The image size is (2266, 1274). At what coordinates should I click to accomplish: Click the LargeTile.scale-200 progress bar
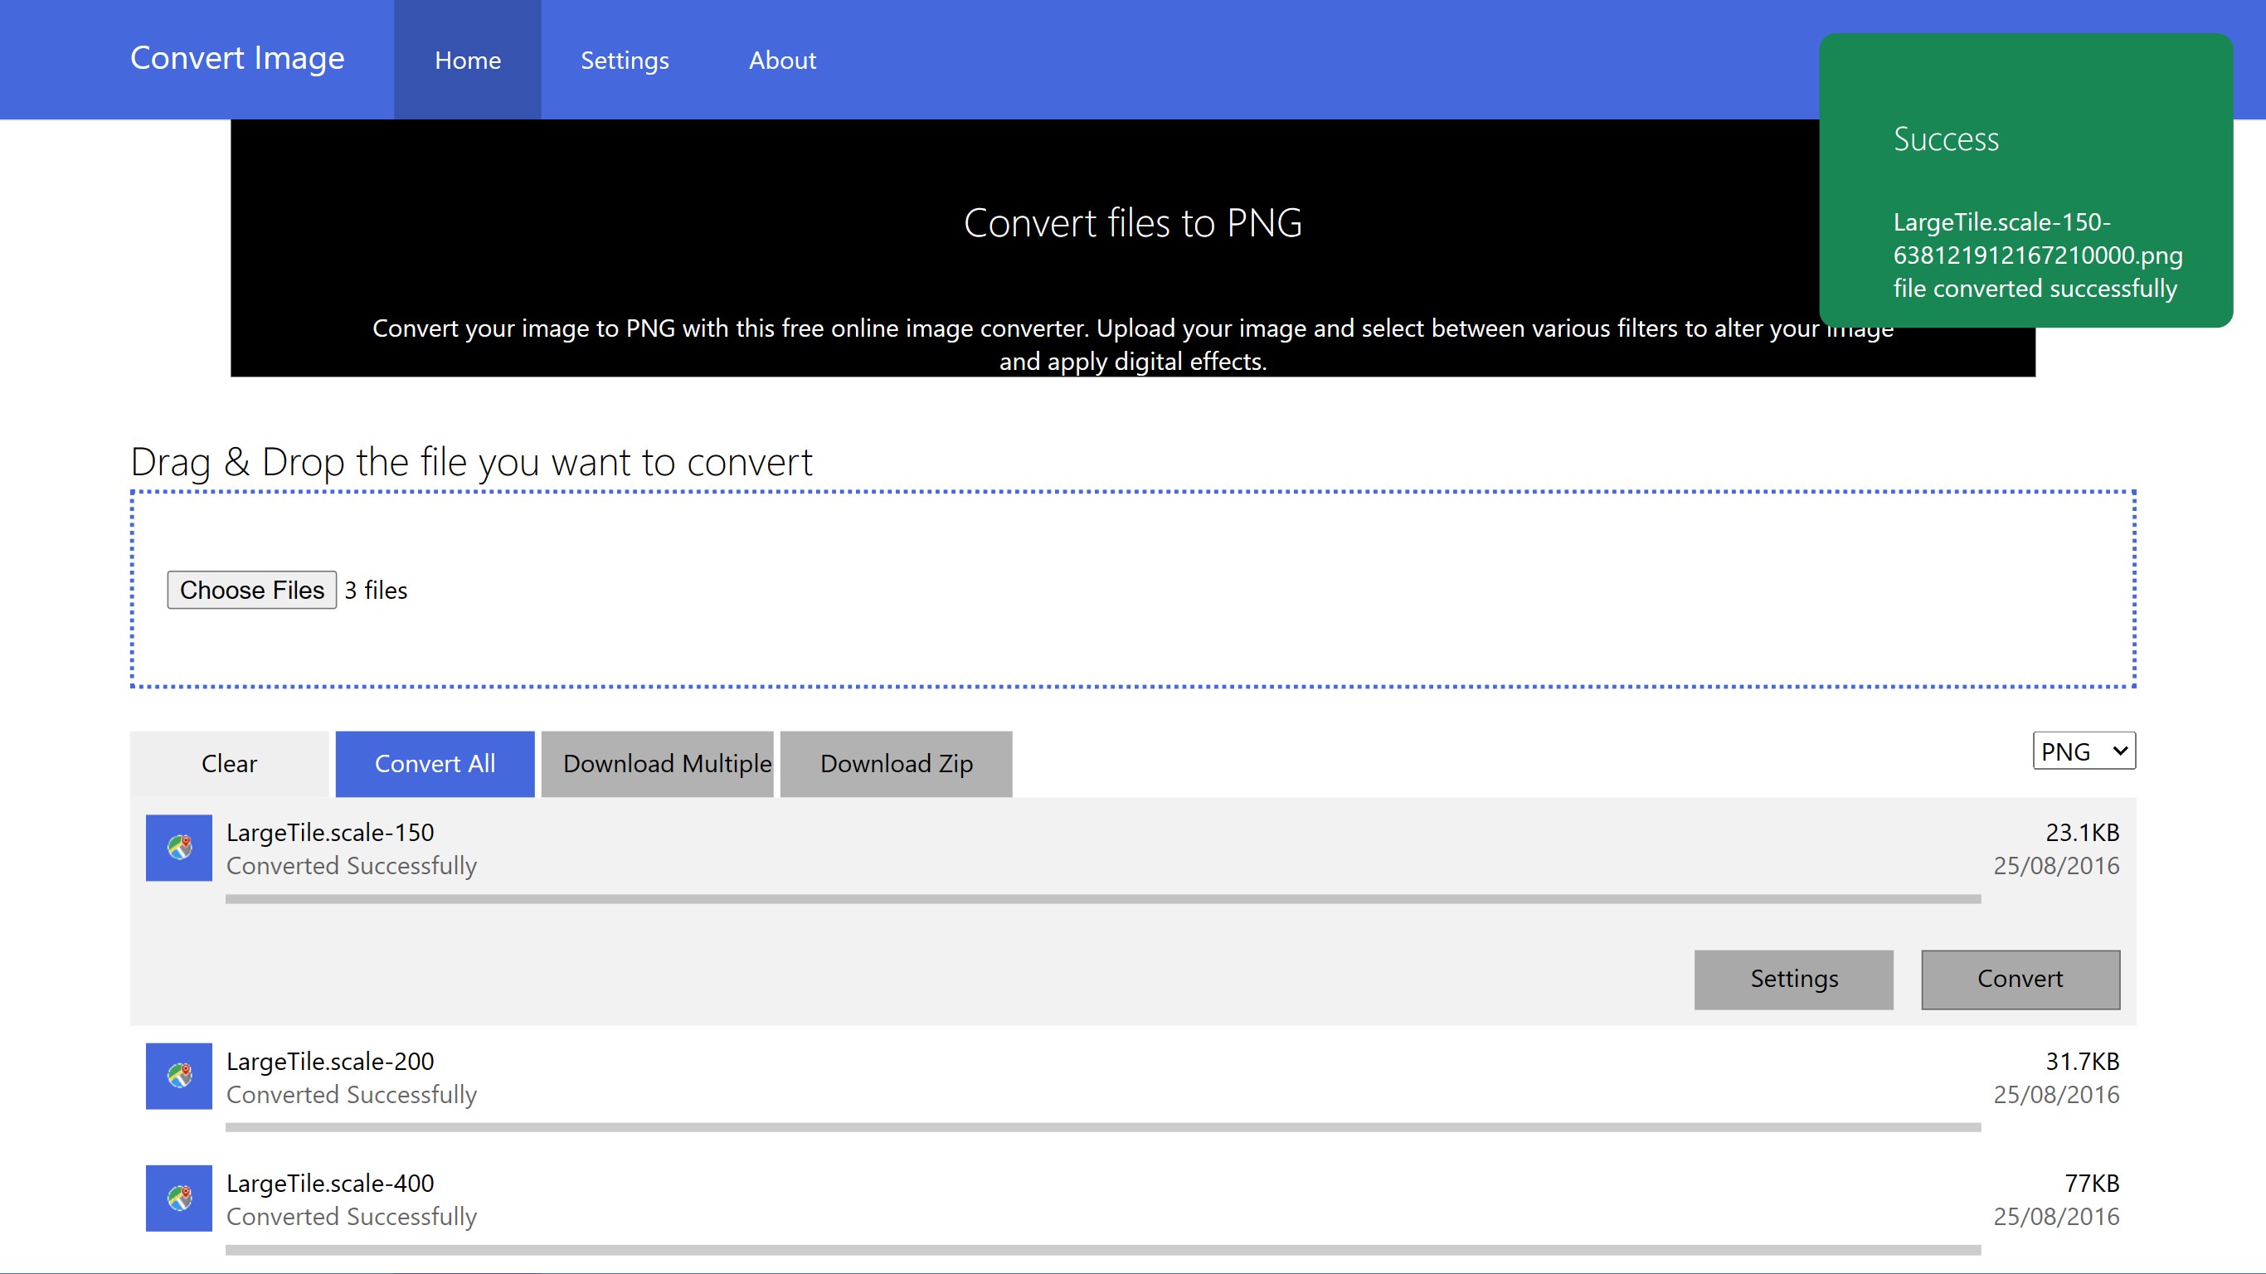pyautogui.click(x=1102, y=1126)
